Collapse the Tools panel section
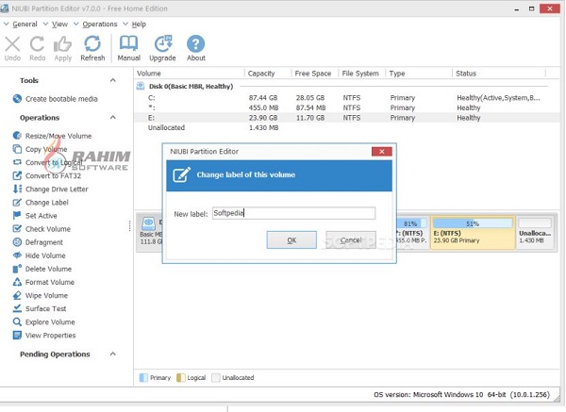Viewport: 566px width, 412px height. point(113,81)
